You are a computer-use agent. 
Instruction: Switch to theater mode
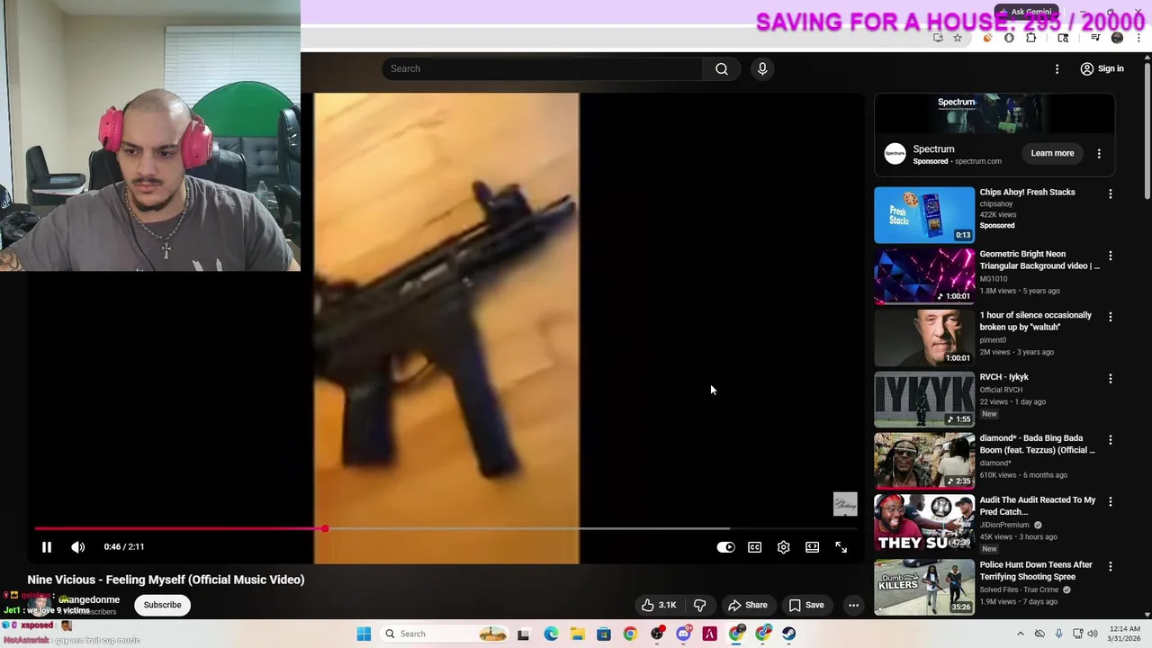pyautogui.click(x=812, y=547)
